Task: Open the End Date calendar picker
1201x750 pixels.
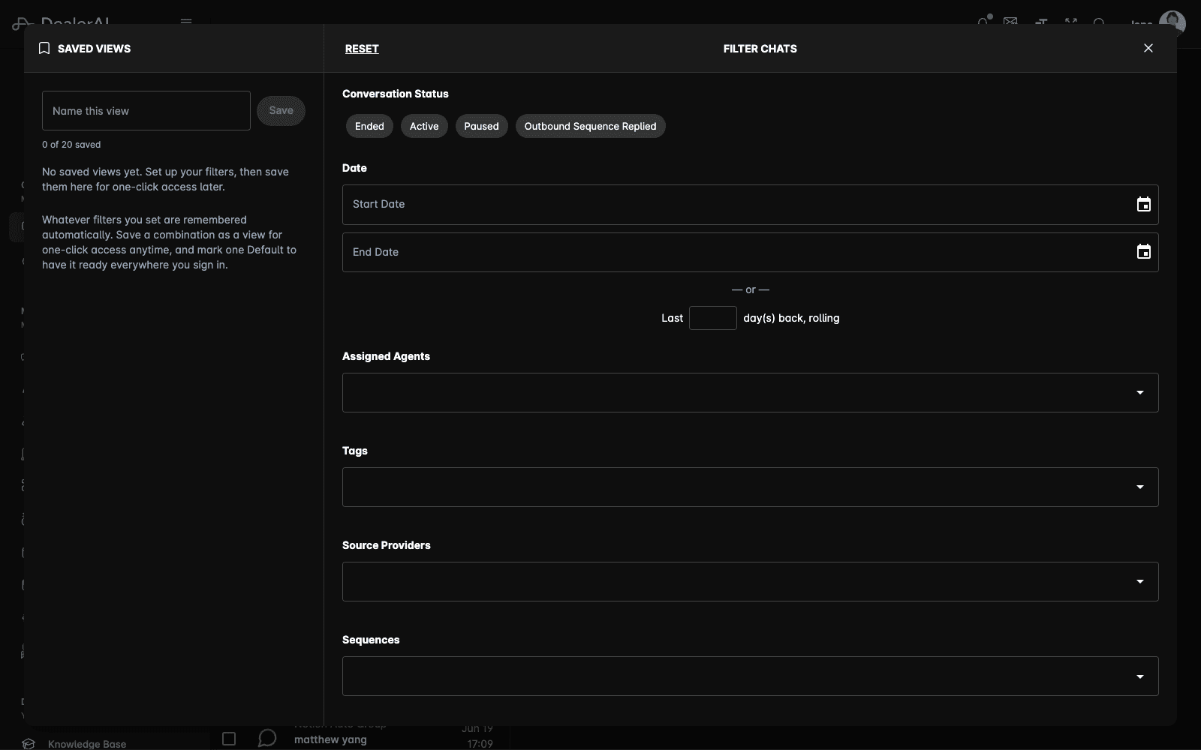Action: 1143,252
